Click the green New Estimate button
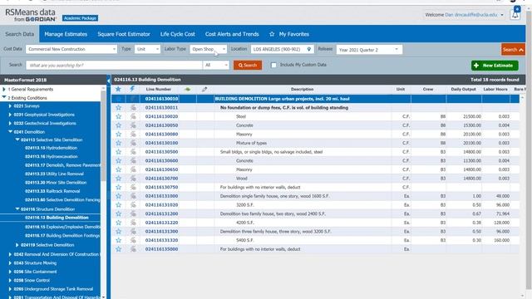Screen dimensions: 532x299 (x=495, y=66)
